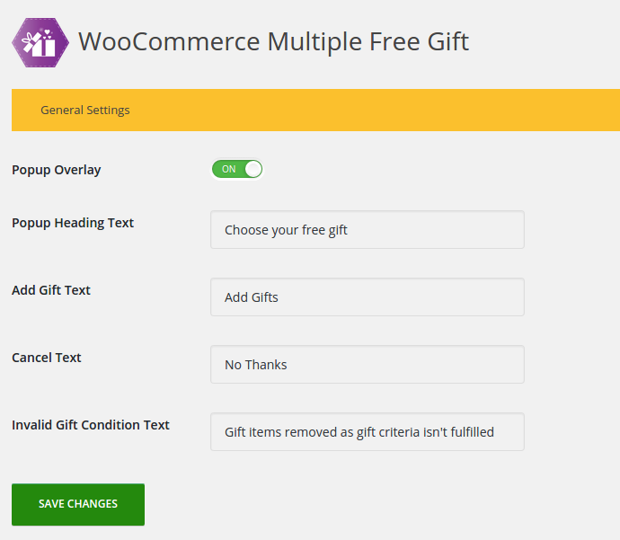Click the Add Gift Text label
Viewport: 620px width, 540px height.
pos(51,290)
